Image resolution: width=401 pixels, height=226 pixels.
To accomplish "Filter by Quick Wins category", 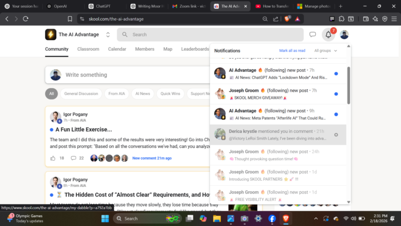I will [x=170, y=94].
